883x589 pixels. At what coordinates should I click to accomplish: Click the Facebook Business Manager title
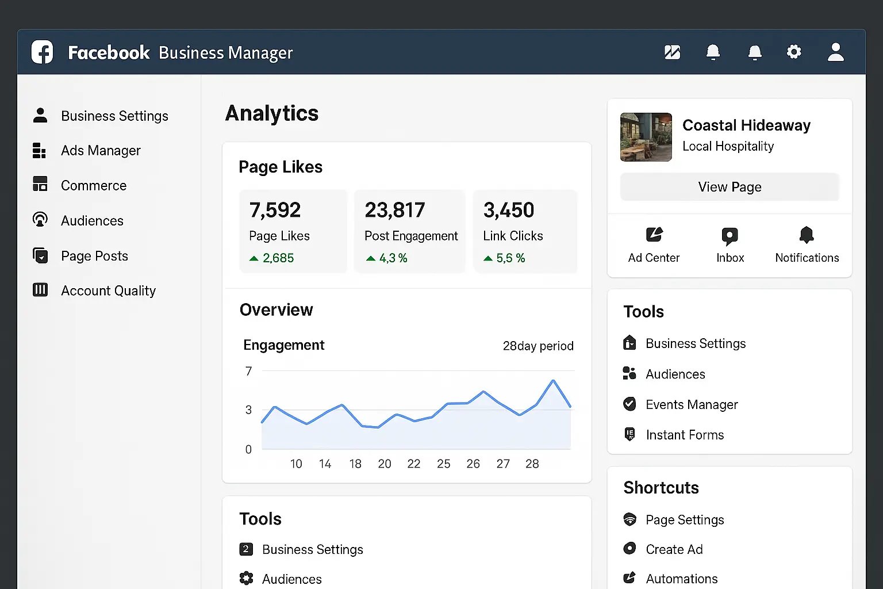click(x=180, y=53)
